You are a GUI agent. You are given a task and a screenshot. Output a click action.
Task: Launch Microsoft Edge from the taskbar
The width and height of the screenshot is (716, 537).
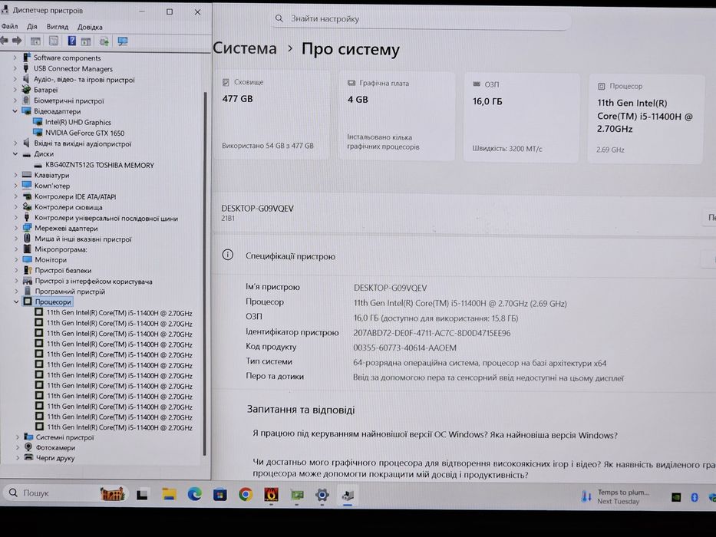tap(194, 494)
